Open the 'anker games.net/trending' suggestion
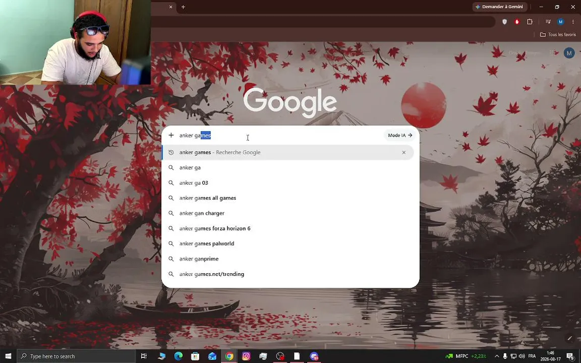 click(288, 274)
